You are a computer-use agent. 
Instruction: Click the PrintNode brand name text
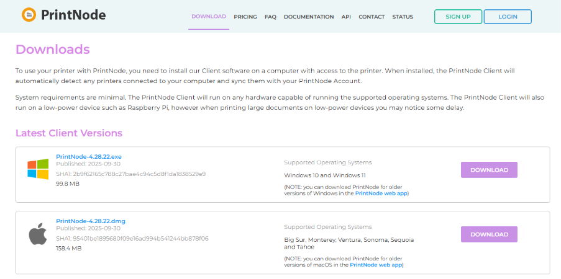[73, 15]
